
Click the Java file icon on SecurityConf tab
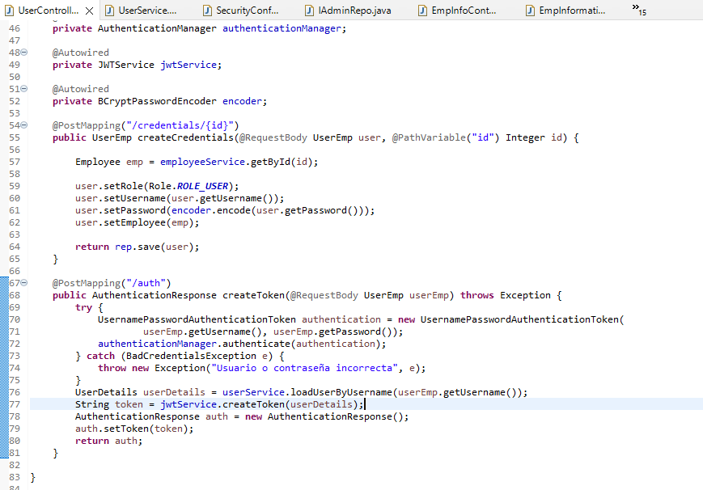pos(207,11)
